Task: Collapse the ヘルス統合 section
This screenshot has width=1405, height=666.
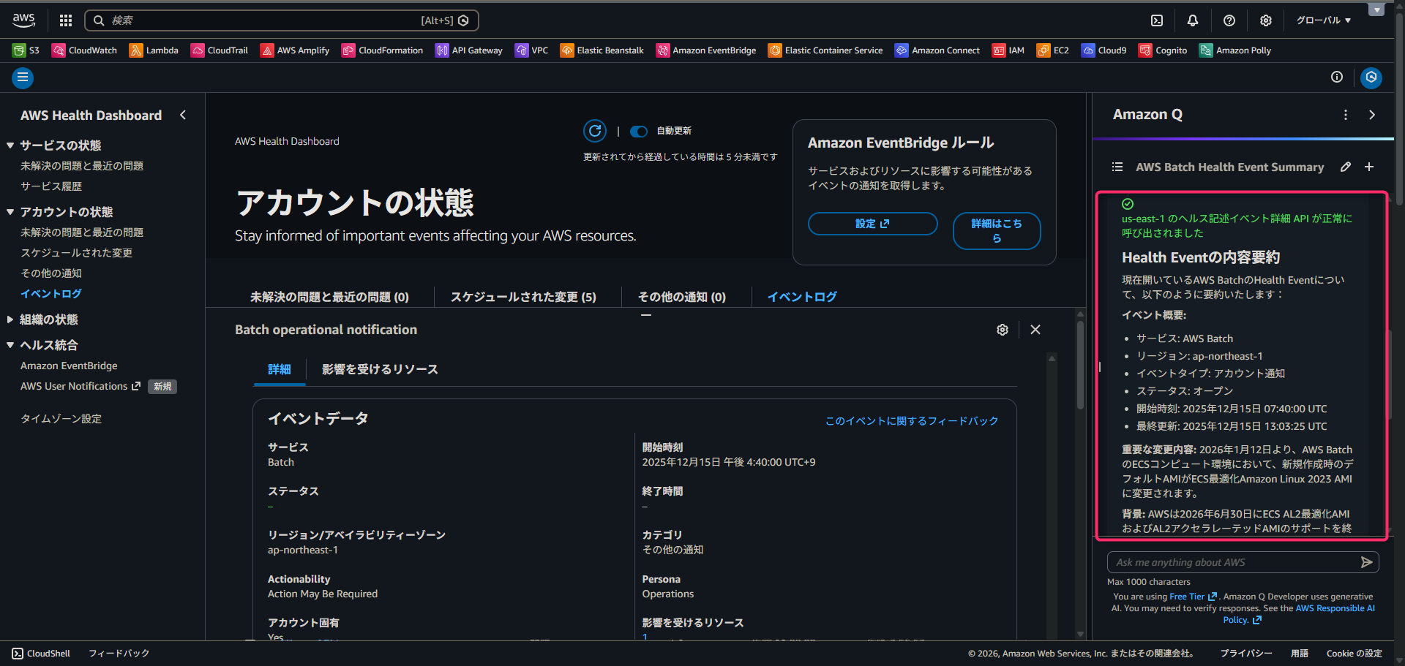Action: pos(10,345)
